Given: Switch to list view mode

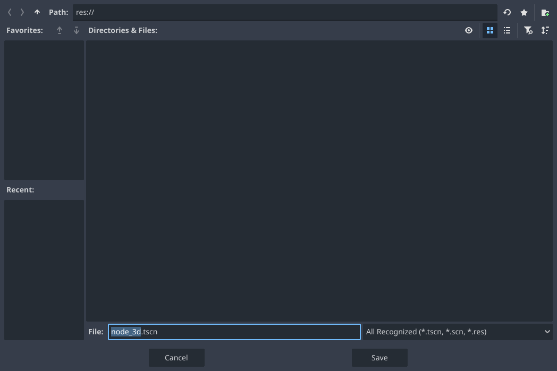Looking at the screenshot, I should point(507,30).
